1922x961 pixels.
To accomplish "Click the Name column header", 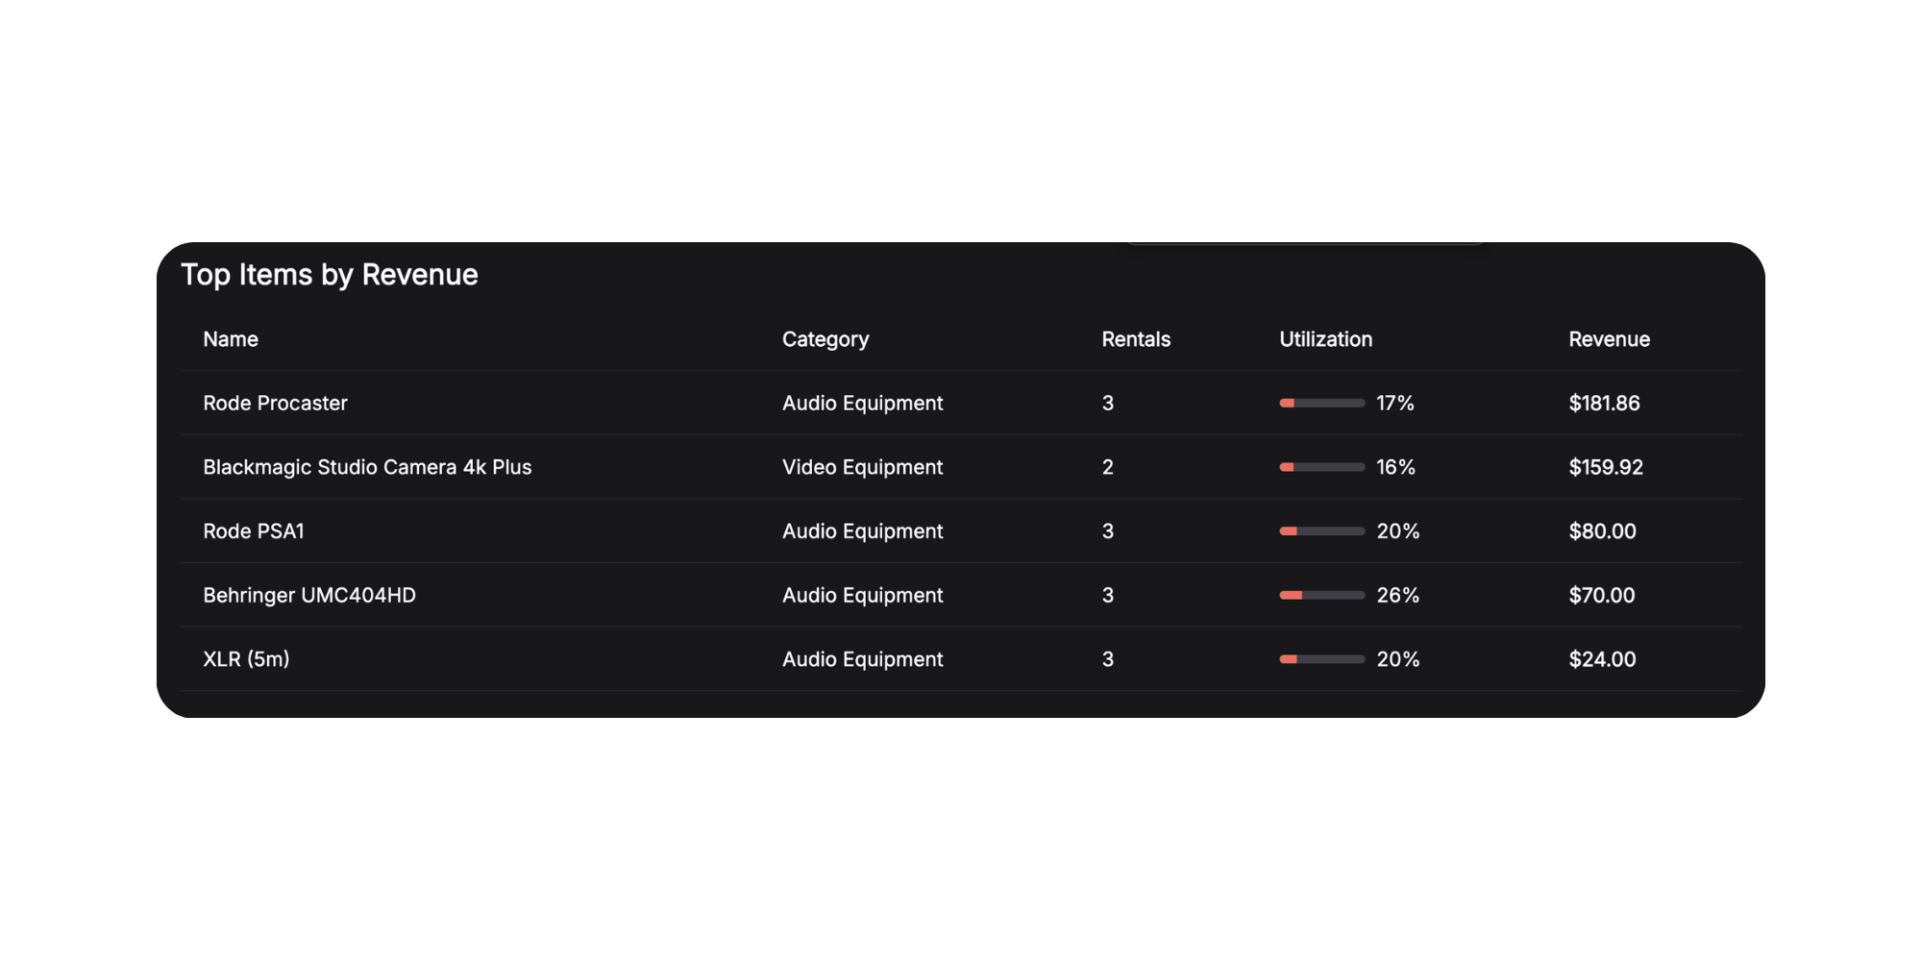I will [x=230, y=339].
